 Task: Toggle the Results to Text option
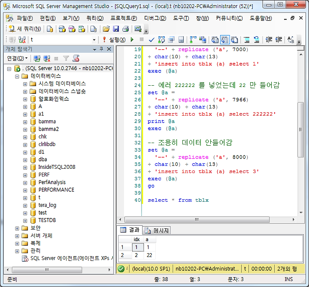(215, 40)
